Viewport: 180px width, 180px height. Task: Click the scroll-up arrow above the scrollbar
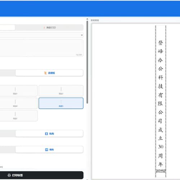(87, 19)
